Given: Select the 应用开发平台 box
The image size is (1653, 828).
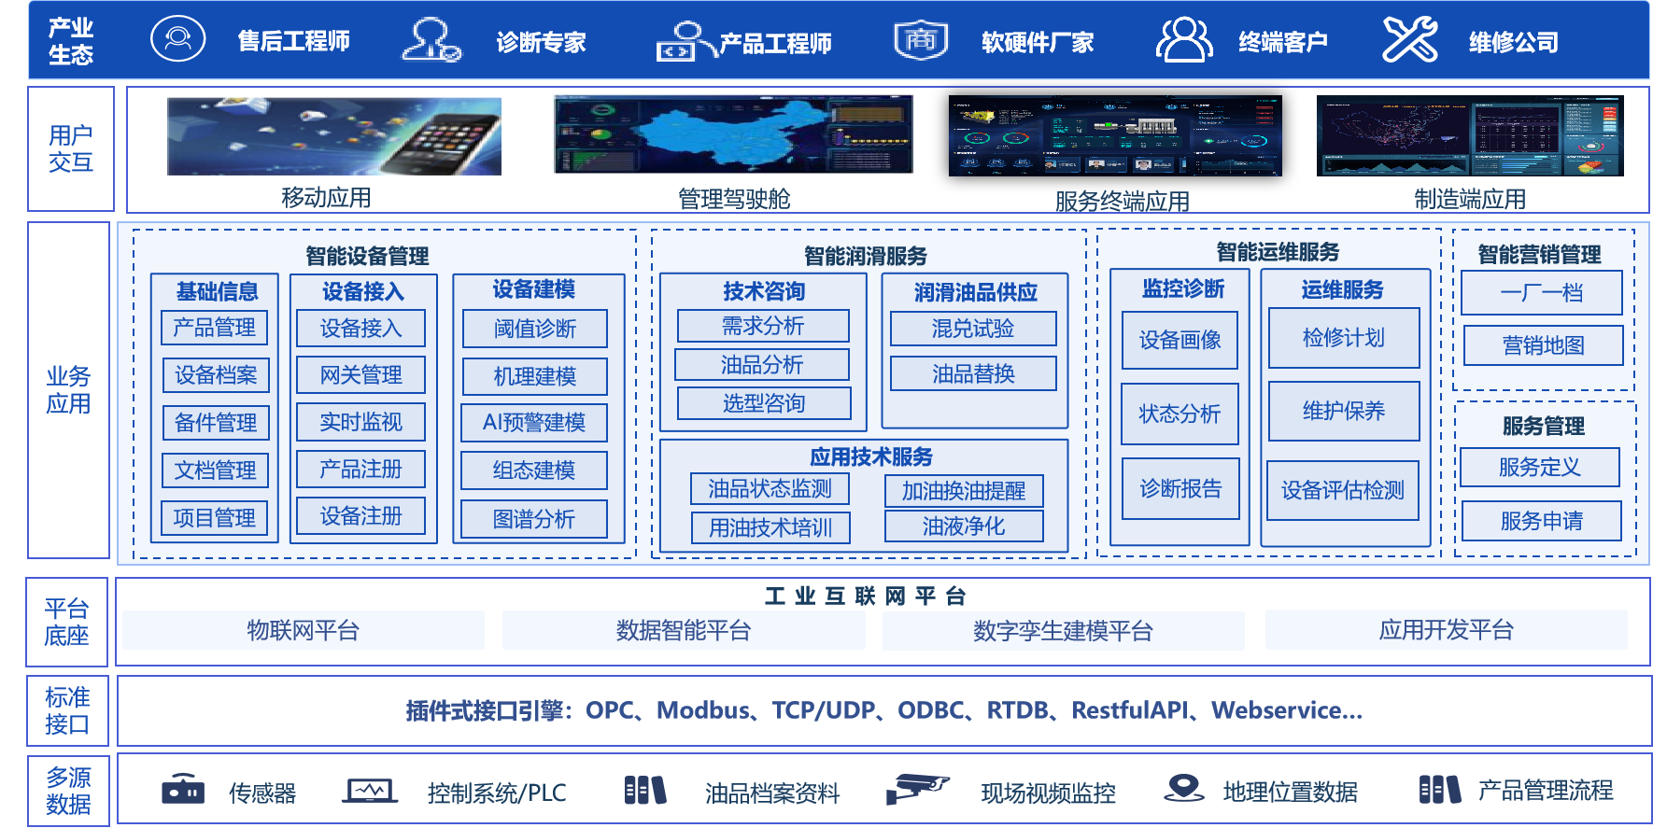Looking at the screenshot, I should click(x=1446, y=630).
